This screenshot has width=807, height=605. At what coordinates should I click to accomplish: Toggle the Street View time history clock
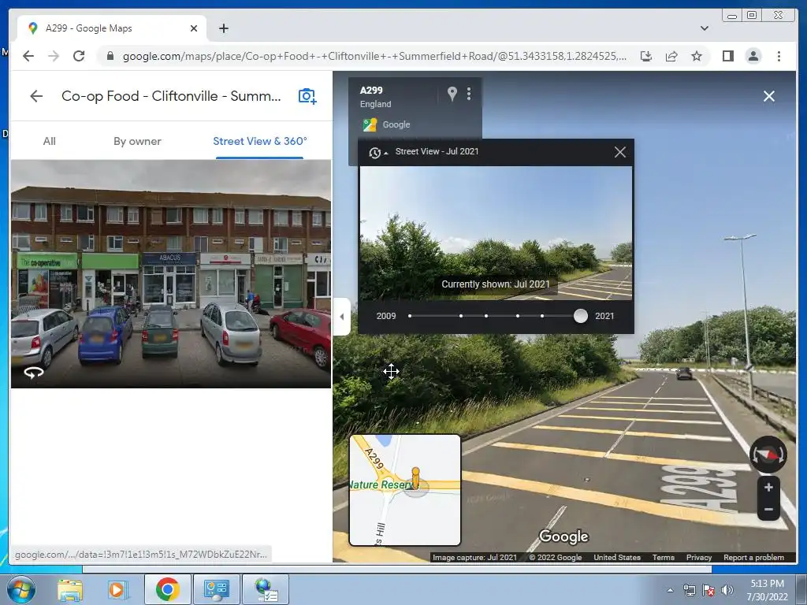pyautogui.click(x=376, y=152)
